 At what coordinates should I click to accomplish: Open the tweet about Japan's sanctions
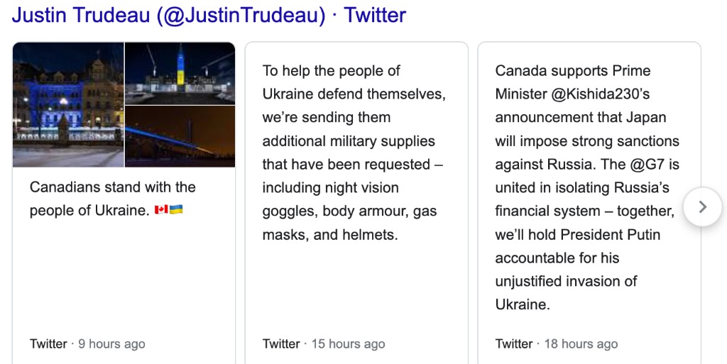pos(586,187)
